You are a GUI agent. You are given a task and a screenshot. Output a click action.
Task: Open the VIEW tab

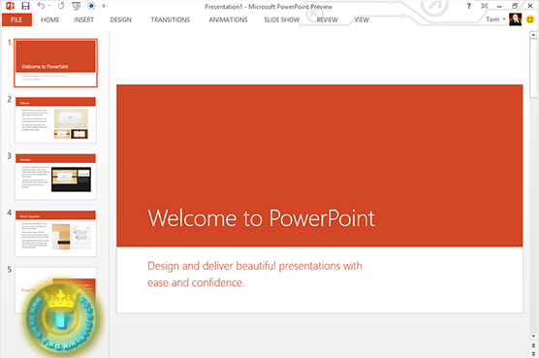coord(362,19)
